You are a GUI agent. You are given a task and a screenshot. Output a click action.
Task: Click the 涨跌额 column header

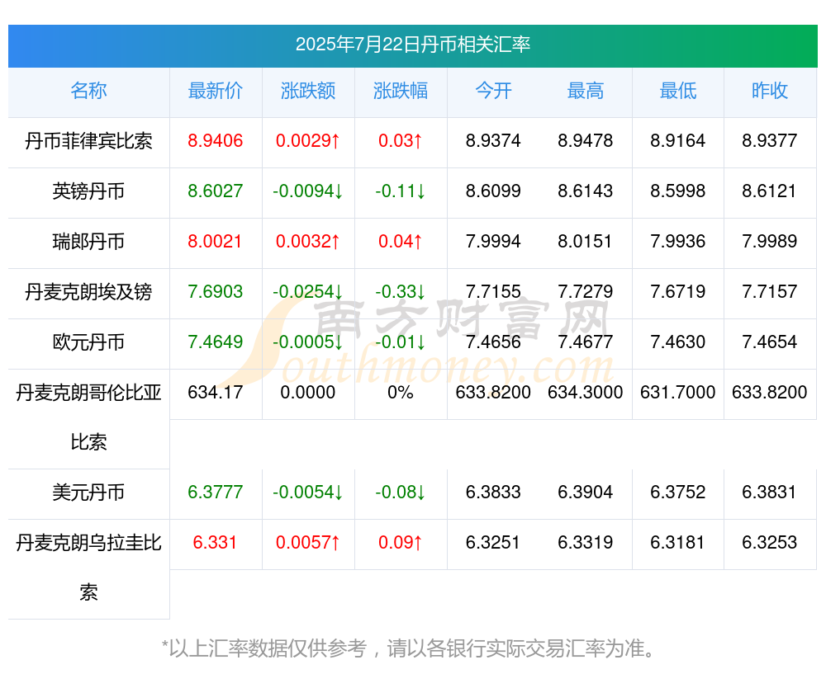(307, 91)
